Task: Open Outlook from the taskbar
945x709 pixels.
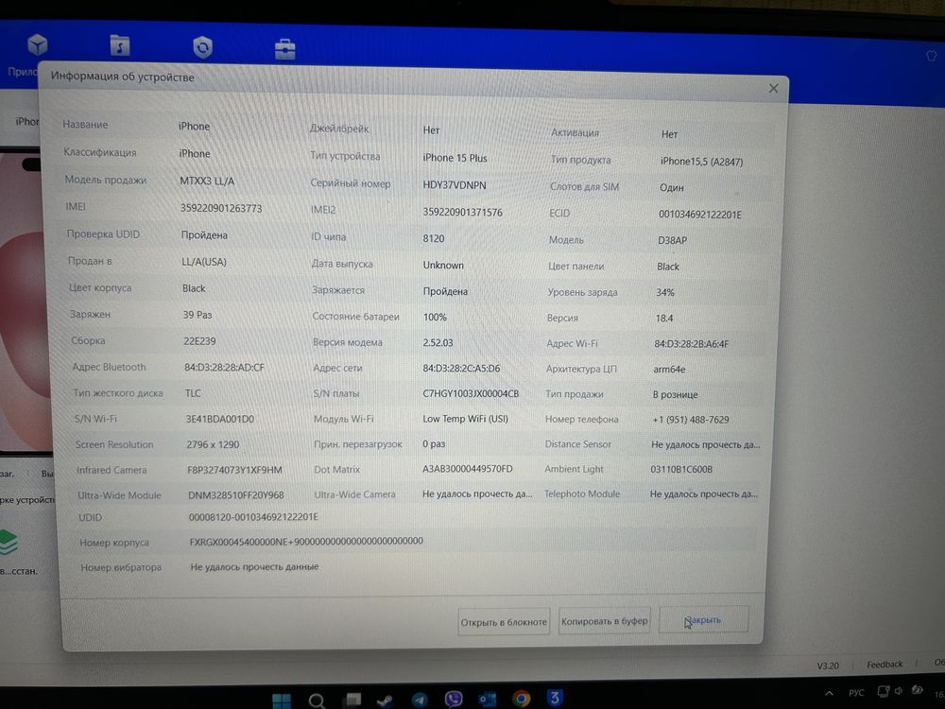Action: tap(487, 699)
